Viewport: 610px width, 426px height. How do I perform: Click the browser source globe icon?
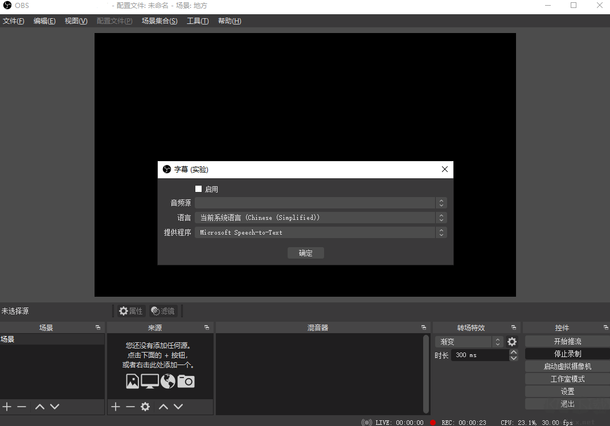point(167,381)
